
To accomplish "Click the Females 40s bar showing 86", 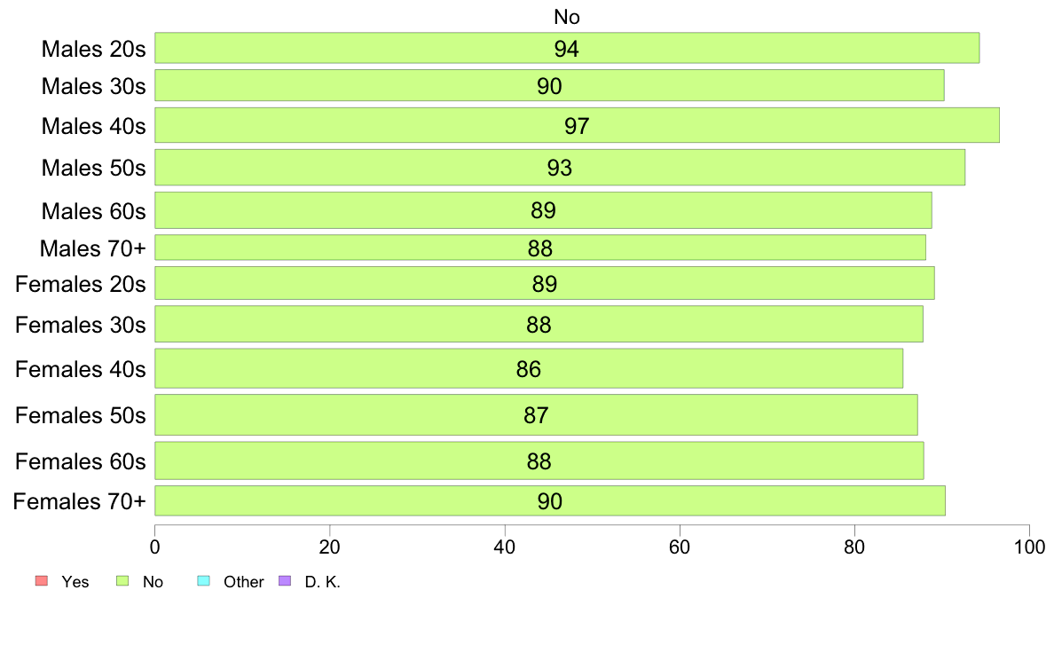I will click(529, 368).
